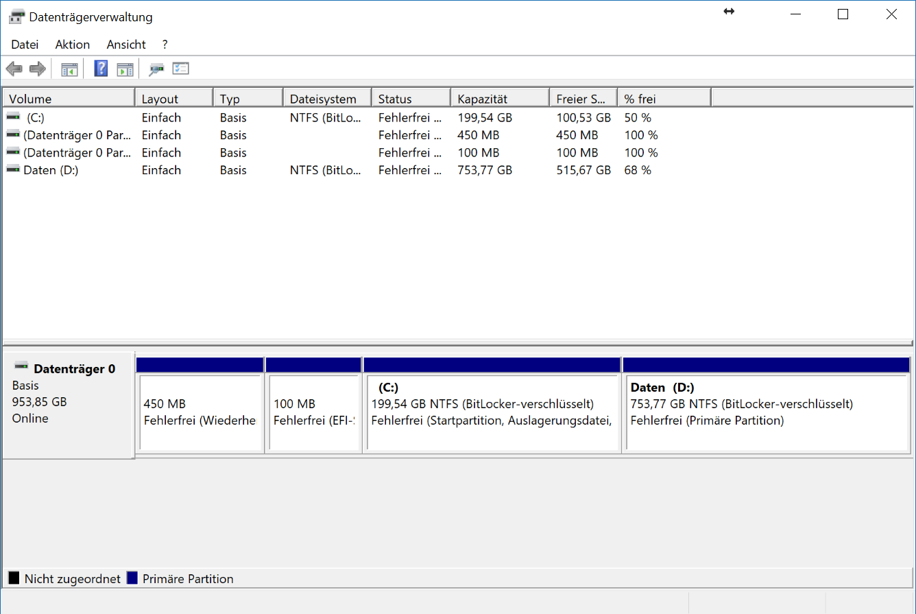Click the Datenträgerverwaltung title bar app icon
916x614 pixels.
pos(17,16)
